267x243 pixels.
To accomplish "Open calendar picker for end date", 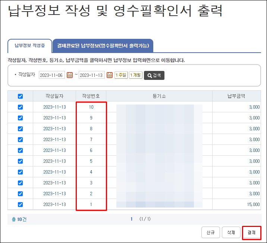I will pyautogui.click(x=110, y=75).
